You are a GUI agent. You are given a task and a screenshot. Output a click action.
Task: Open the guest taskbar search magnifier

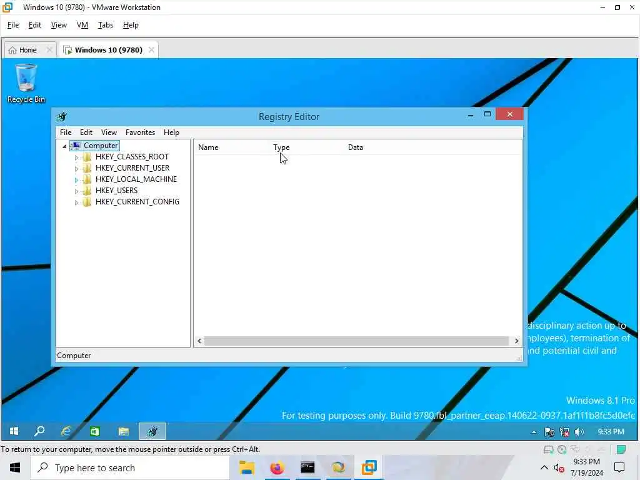39,431
